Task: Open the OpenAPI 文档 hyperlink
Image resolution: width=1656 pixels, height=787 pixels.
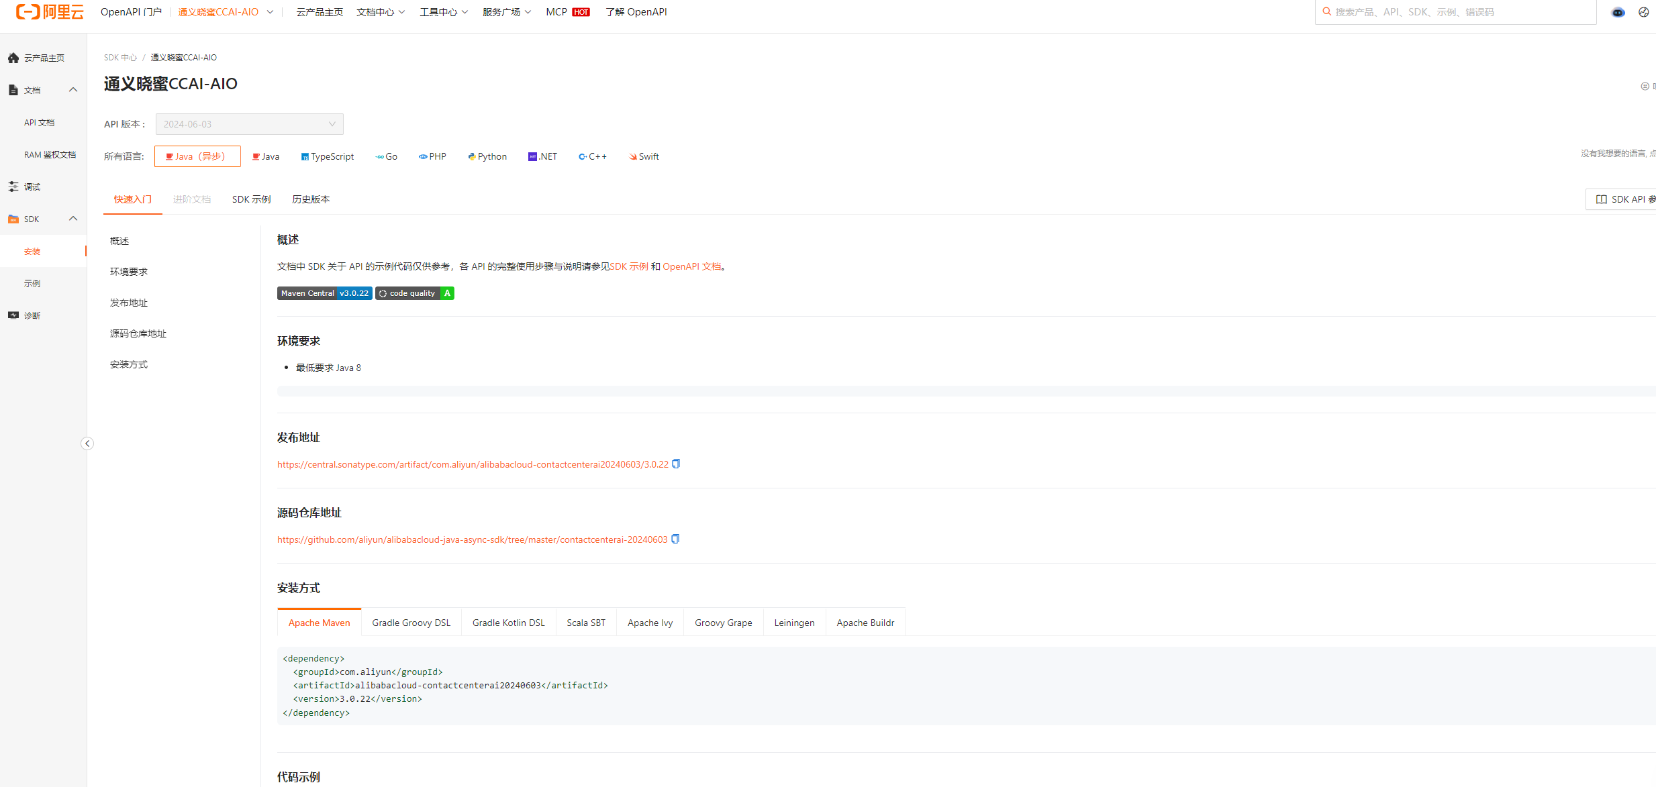Action: point(691,266)
